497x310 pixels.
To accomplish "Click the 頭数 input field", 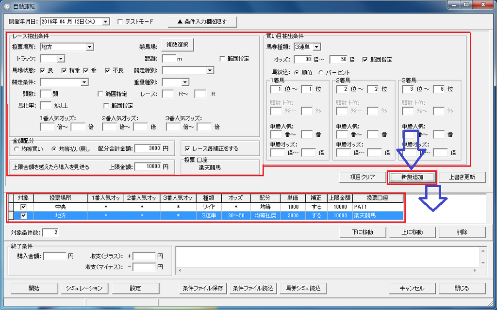I will click(46, 94).
